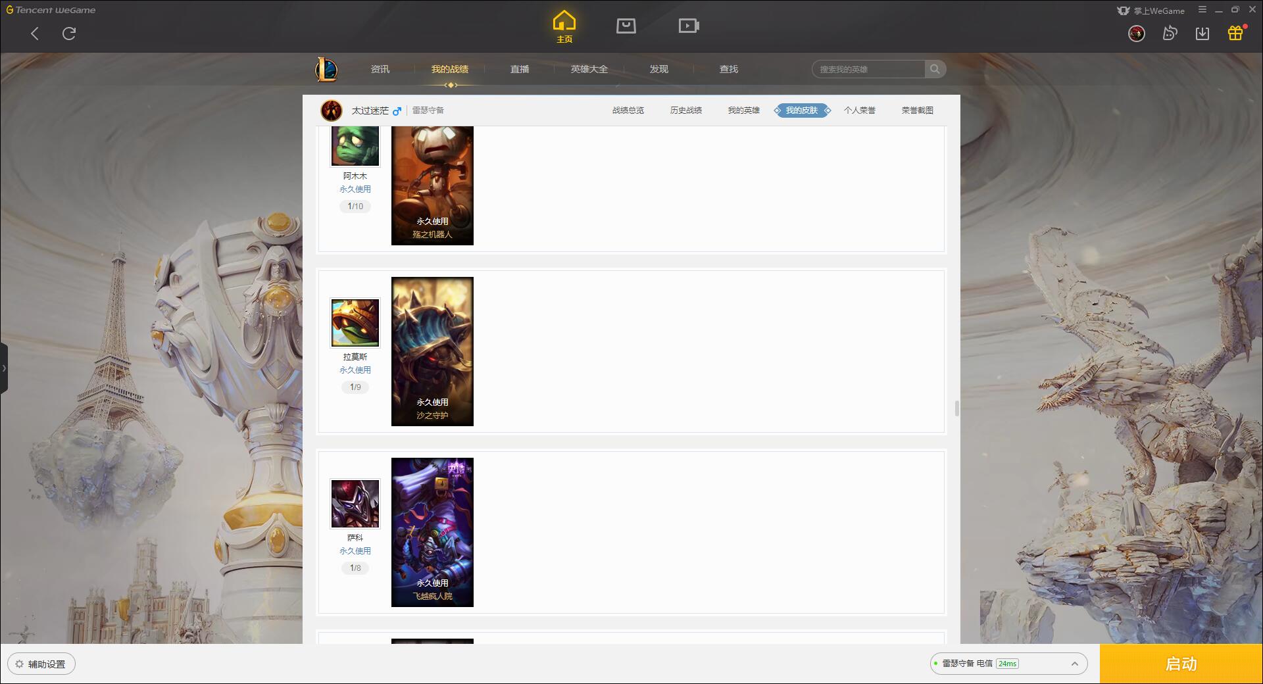Select the 我的皮肤 section

tap(802, 110)
